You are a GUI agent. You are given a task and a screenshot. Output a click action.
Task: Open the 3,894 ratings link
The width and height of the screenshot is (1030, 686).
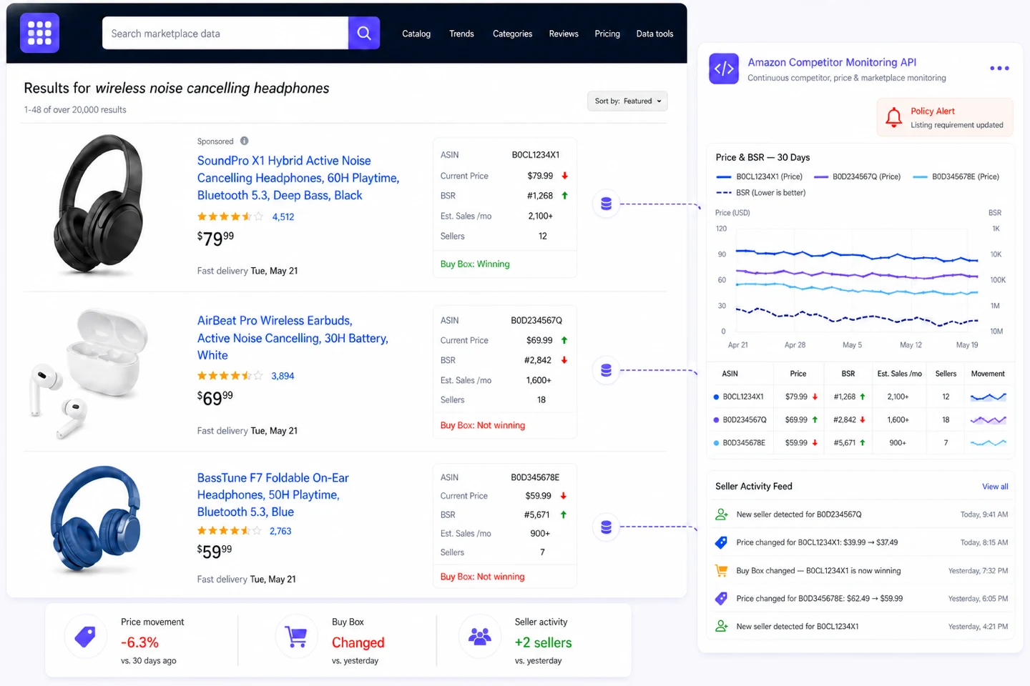pyautogui.click(x=283, y=376)
